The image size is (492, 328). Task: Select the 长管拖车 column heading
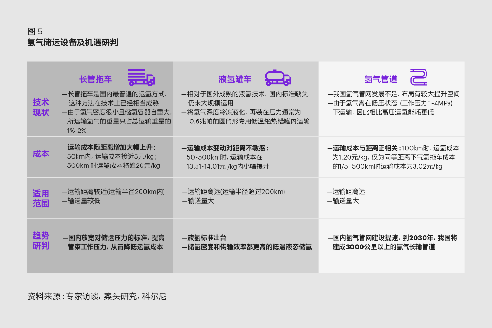click(96, 79)
